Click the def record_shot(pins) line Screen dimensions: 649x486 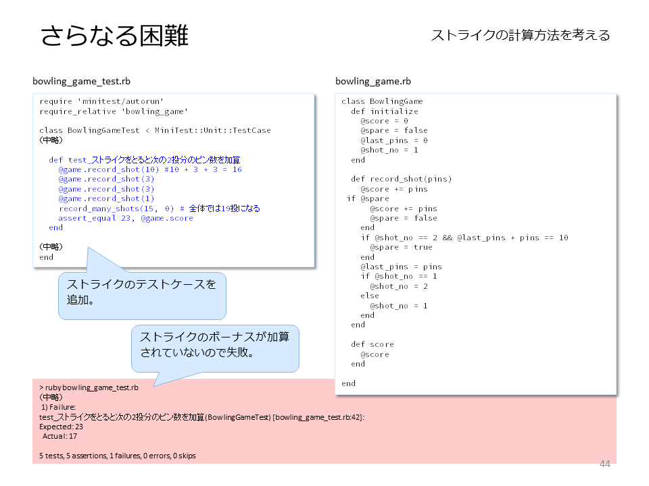pos(401,179)
